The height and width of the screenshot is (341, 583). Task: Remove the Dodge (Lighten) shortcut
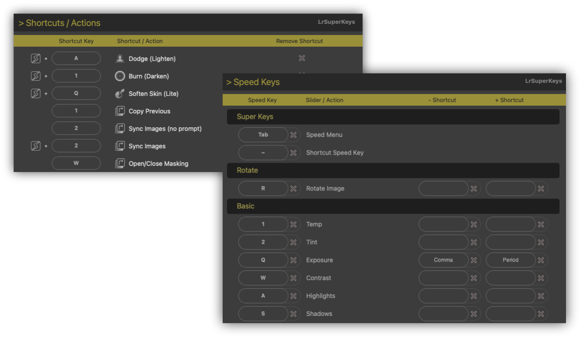tap(302, 58)
